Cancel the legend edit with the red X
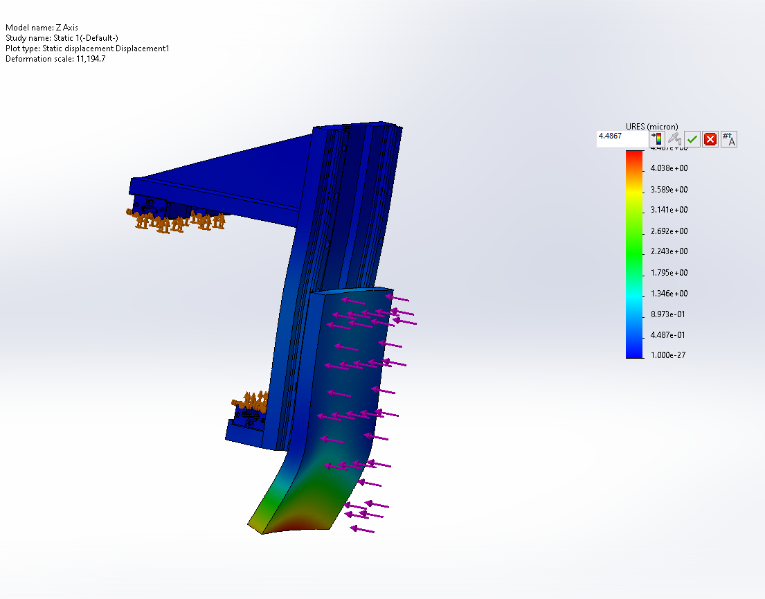Screen dimensions: 765x599 pos(710,139)
